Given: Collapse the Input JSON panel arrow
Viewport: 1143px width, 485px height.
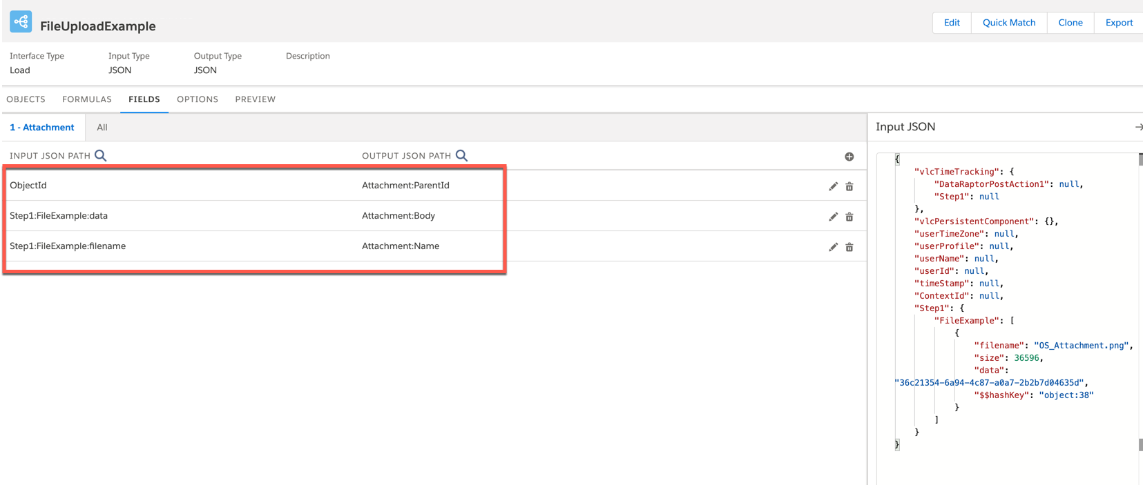Looking at the screenshot, I should (1137, 127).
